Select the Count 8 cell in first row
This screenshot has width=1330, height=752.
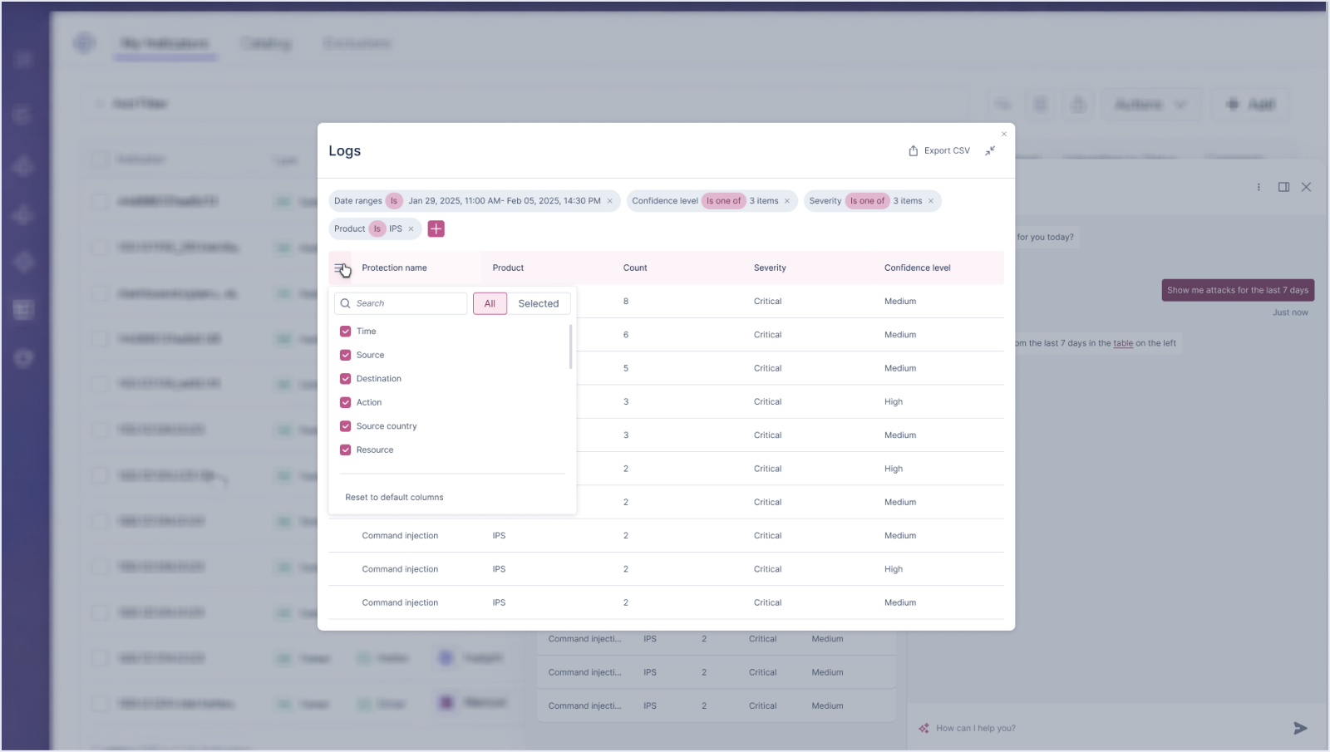tap(626, 302)
